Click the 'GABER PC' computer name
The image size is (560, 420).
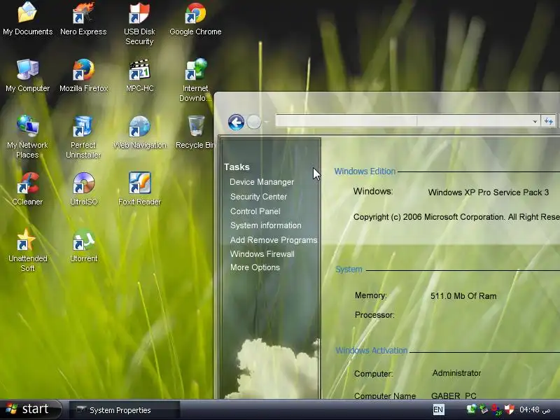point(454,395)
